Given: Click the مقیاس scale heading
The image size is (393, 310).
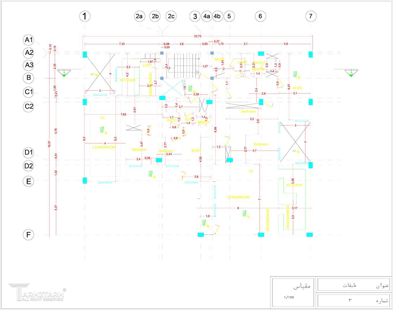Looking at the screenshot, I should tap(302, 286).
